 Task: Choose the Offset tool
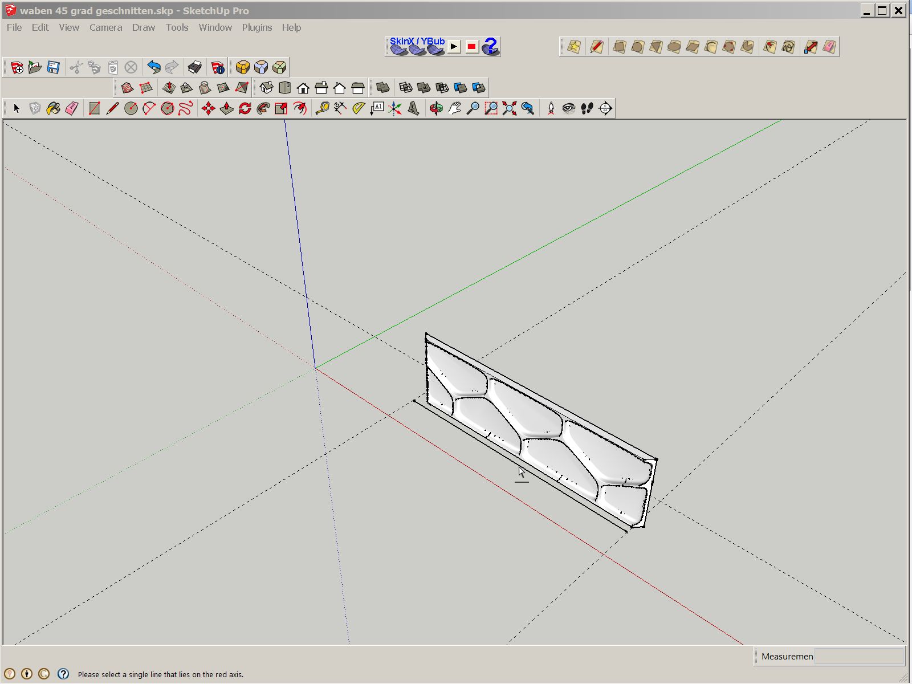click(299, 108)
